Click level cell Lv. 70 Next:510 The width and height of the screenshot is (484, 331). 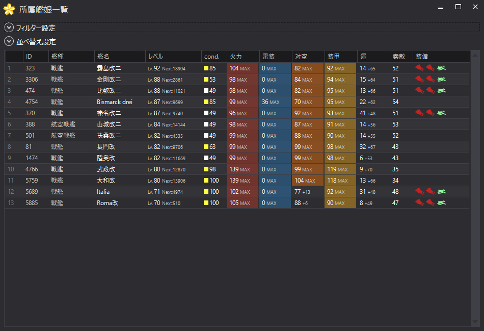(164, 203)
